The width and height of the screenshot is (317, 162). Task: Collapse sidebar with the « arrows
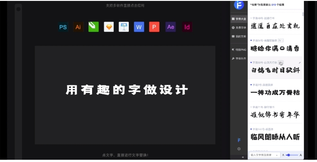pos(243,157)
